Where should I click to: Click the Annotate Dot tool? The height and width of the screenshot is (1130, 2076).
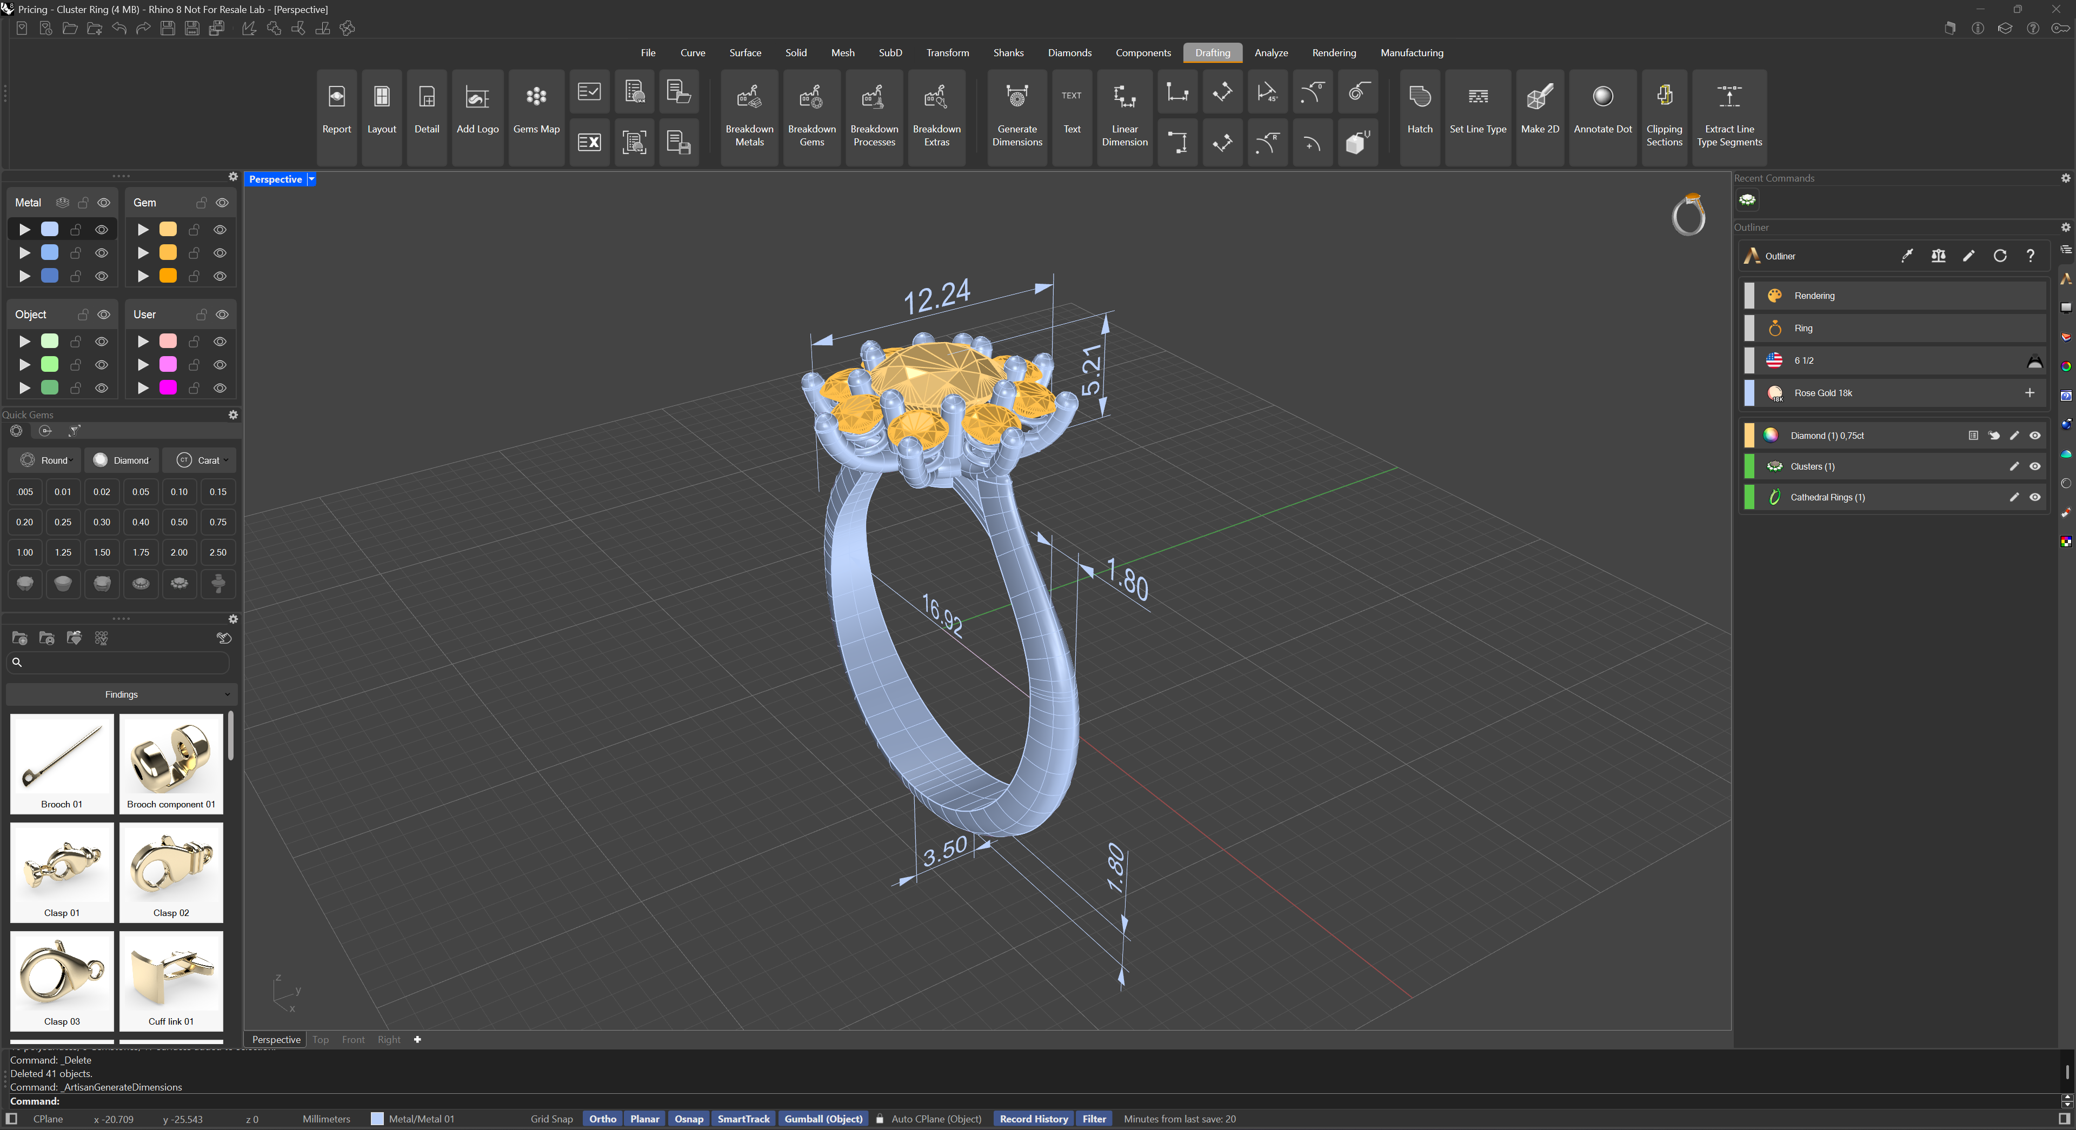(x=1602, y=113)
